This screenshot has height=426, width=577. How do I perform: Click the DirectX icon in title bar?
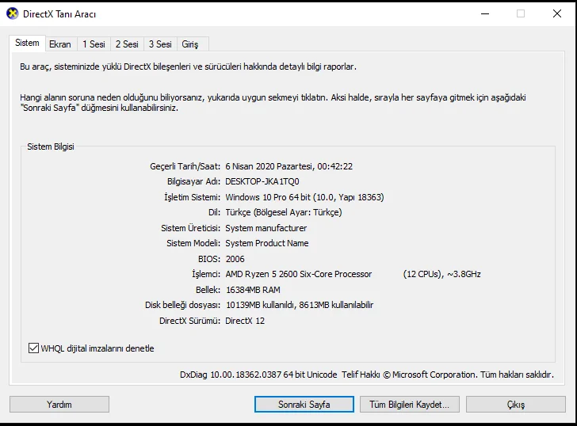(x=13, y=14)
